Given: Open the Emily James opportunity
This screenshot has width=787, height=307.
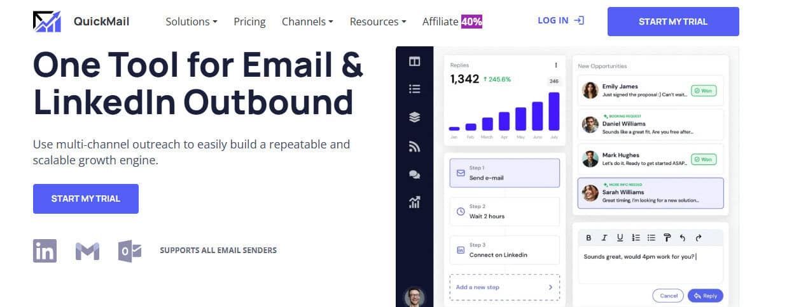Looking at the screenshot, I should 650,91.
